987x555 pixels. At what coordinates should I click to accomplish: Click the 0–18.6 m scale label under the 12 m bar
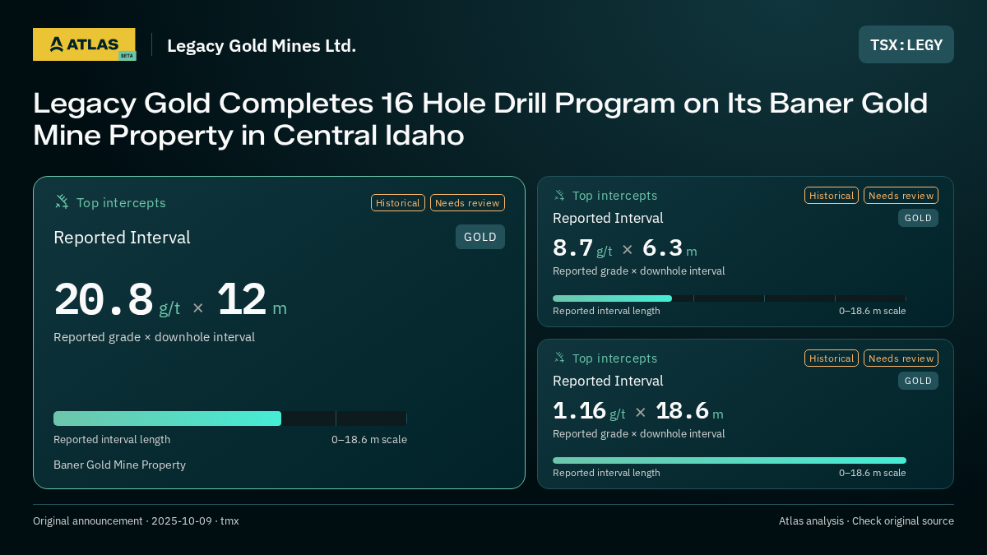[x=369, y=439]
